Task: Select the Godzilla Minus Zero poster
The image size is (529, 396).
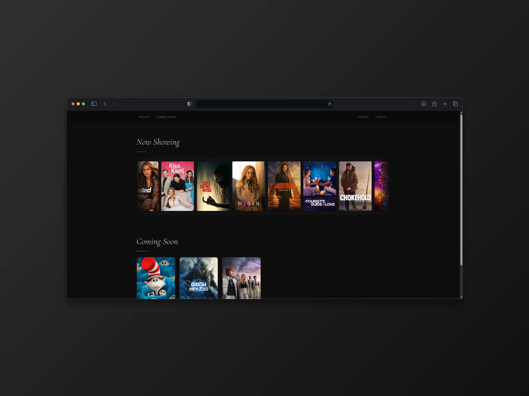Action: (x=199, y=278)
